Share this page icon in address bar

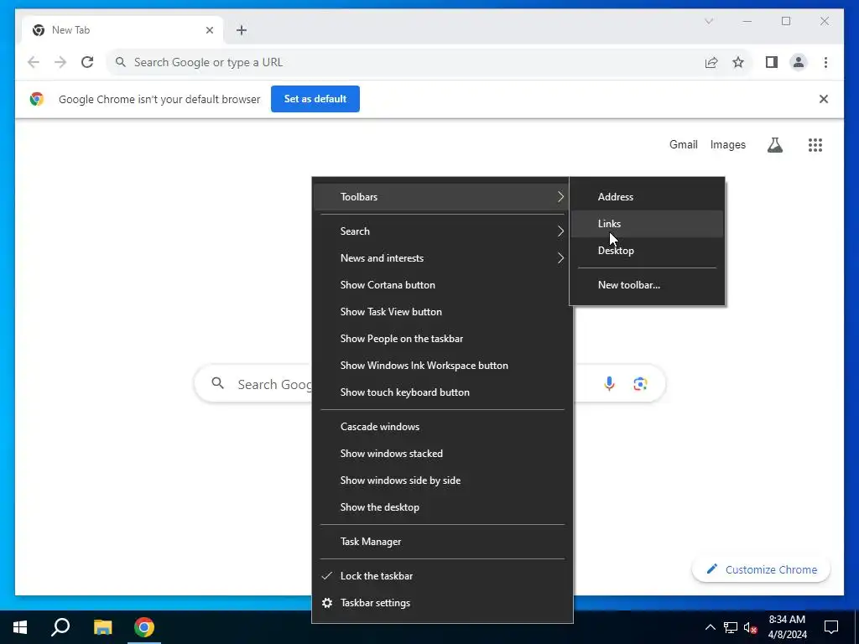point(711,62)
